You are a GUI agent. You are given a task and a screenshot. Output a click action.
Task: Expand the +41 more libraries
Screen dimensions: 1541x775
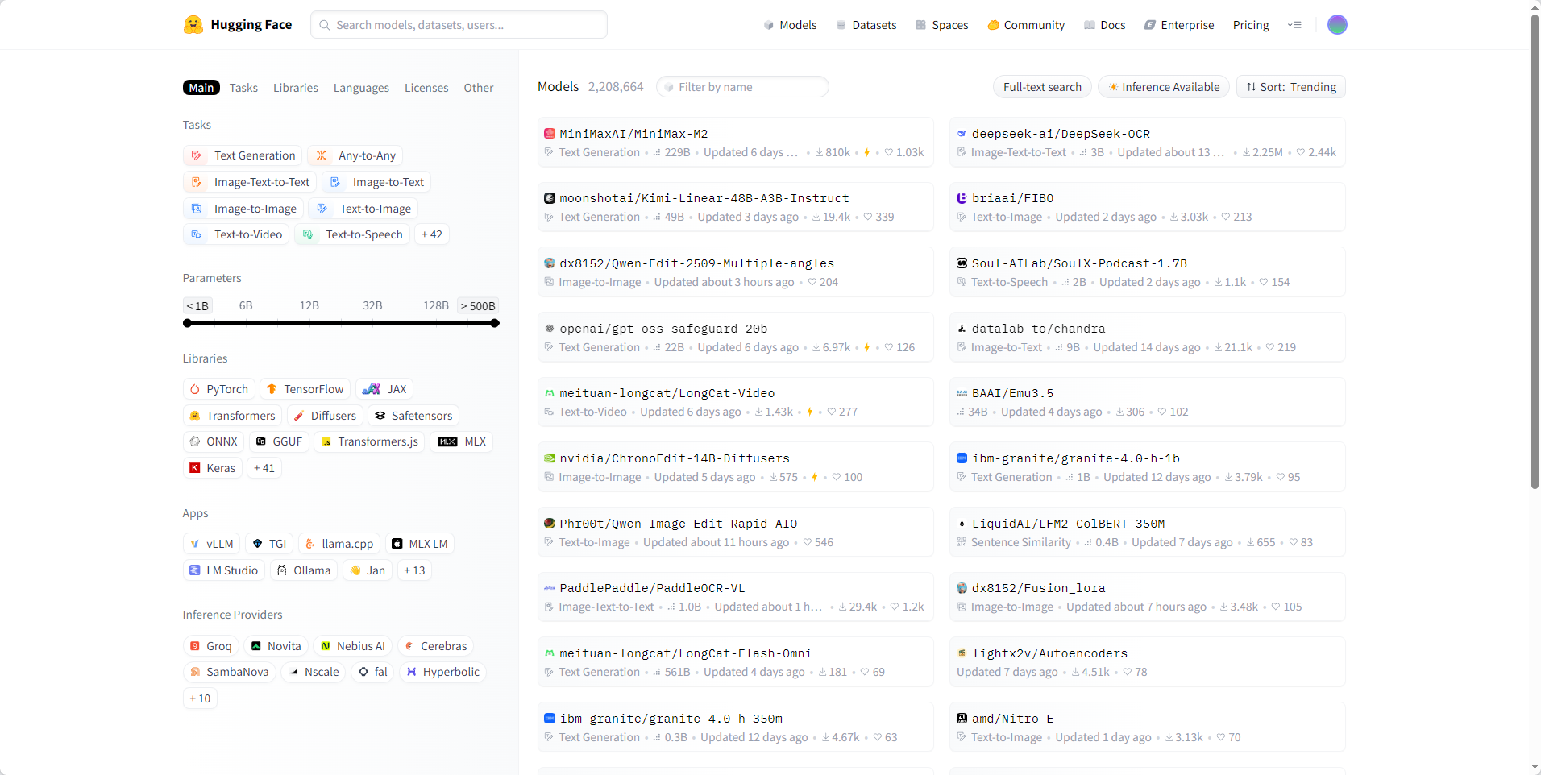pyautogui.click(x=264, y=468)
